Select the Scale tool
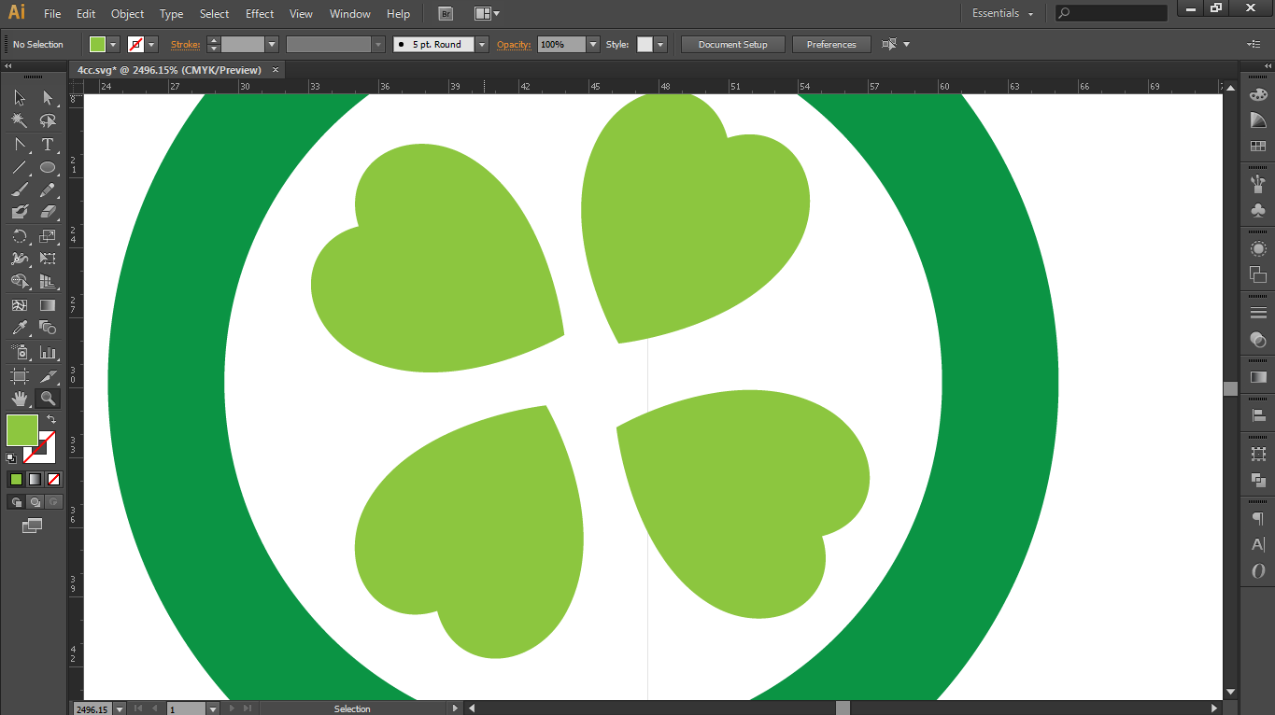The width and height of the screenshot is (1275, 715). click(48, 236)
